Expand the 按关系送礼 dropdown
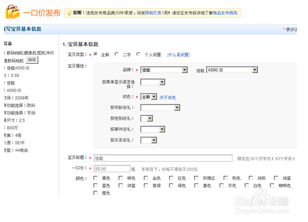The width and height of the screenshot is (308, 222). [149, 140]
